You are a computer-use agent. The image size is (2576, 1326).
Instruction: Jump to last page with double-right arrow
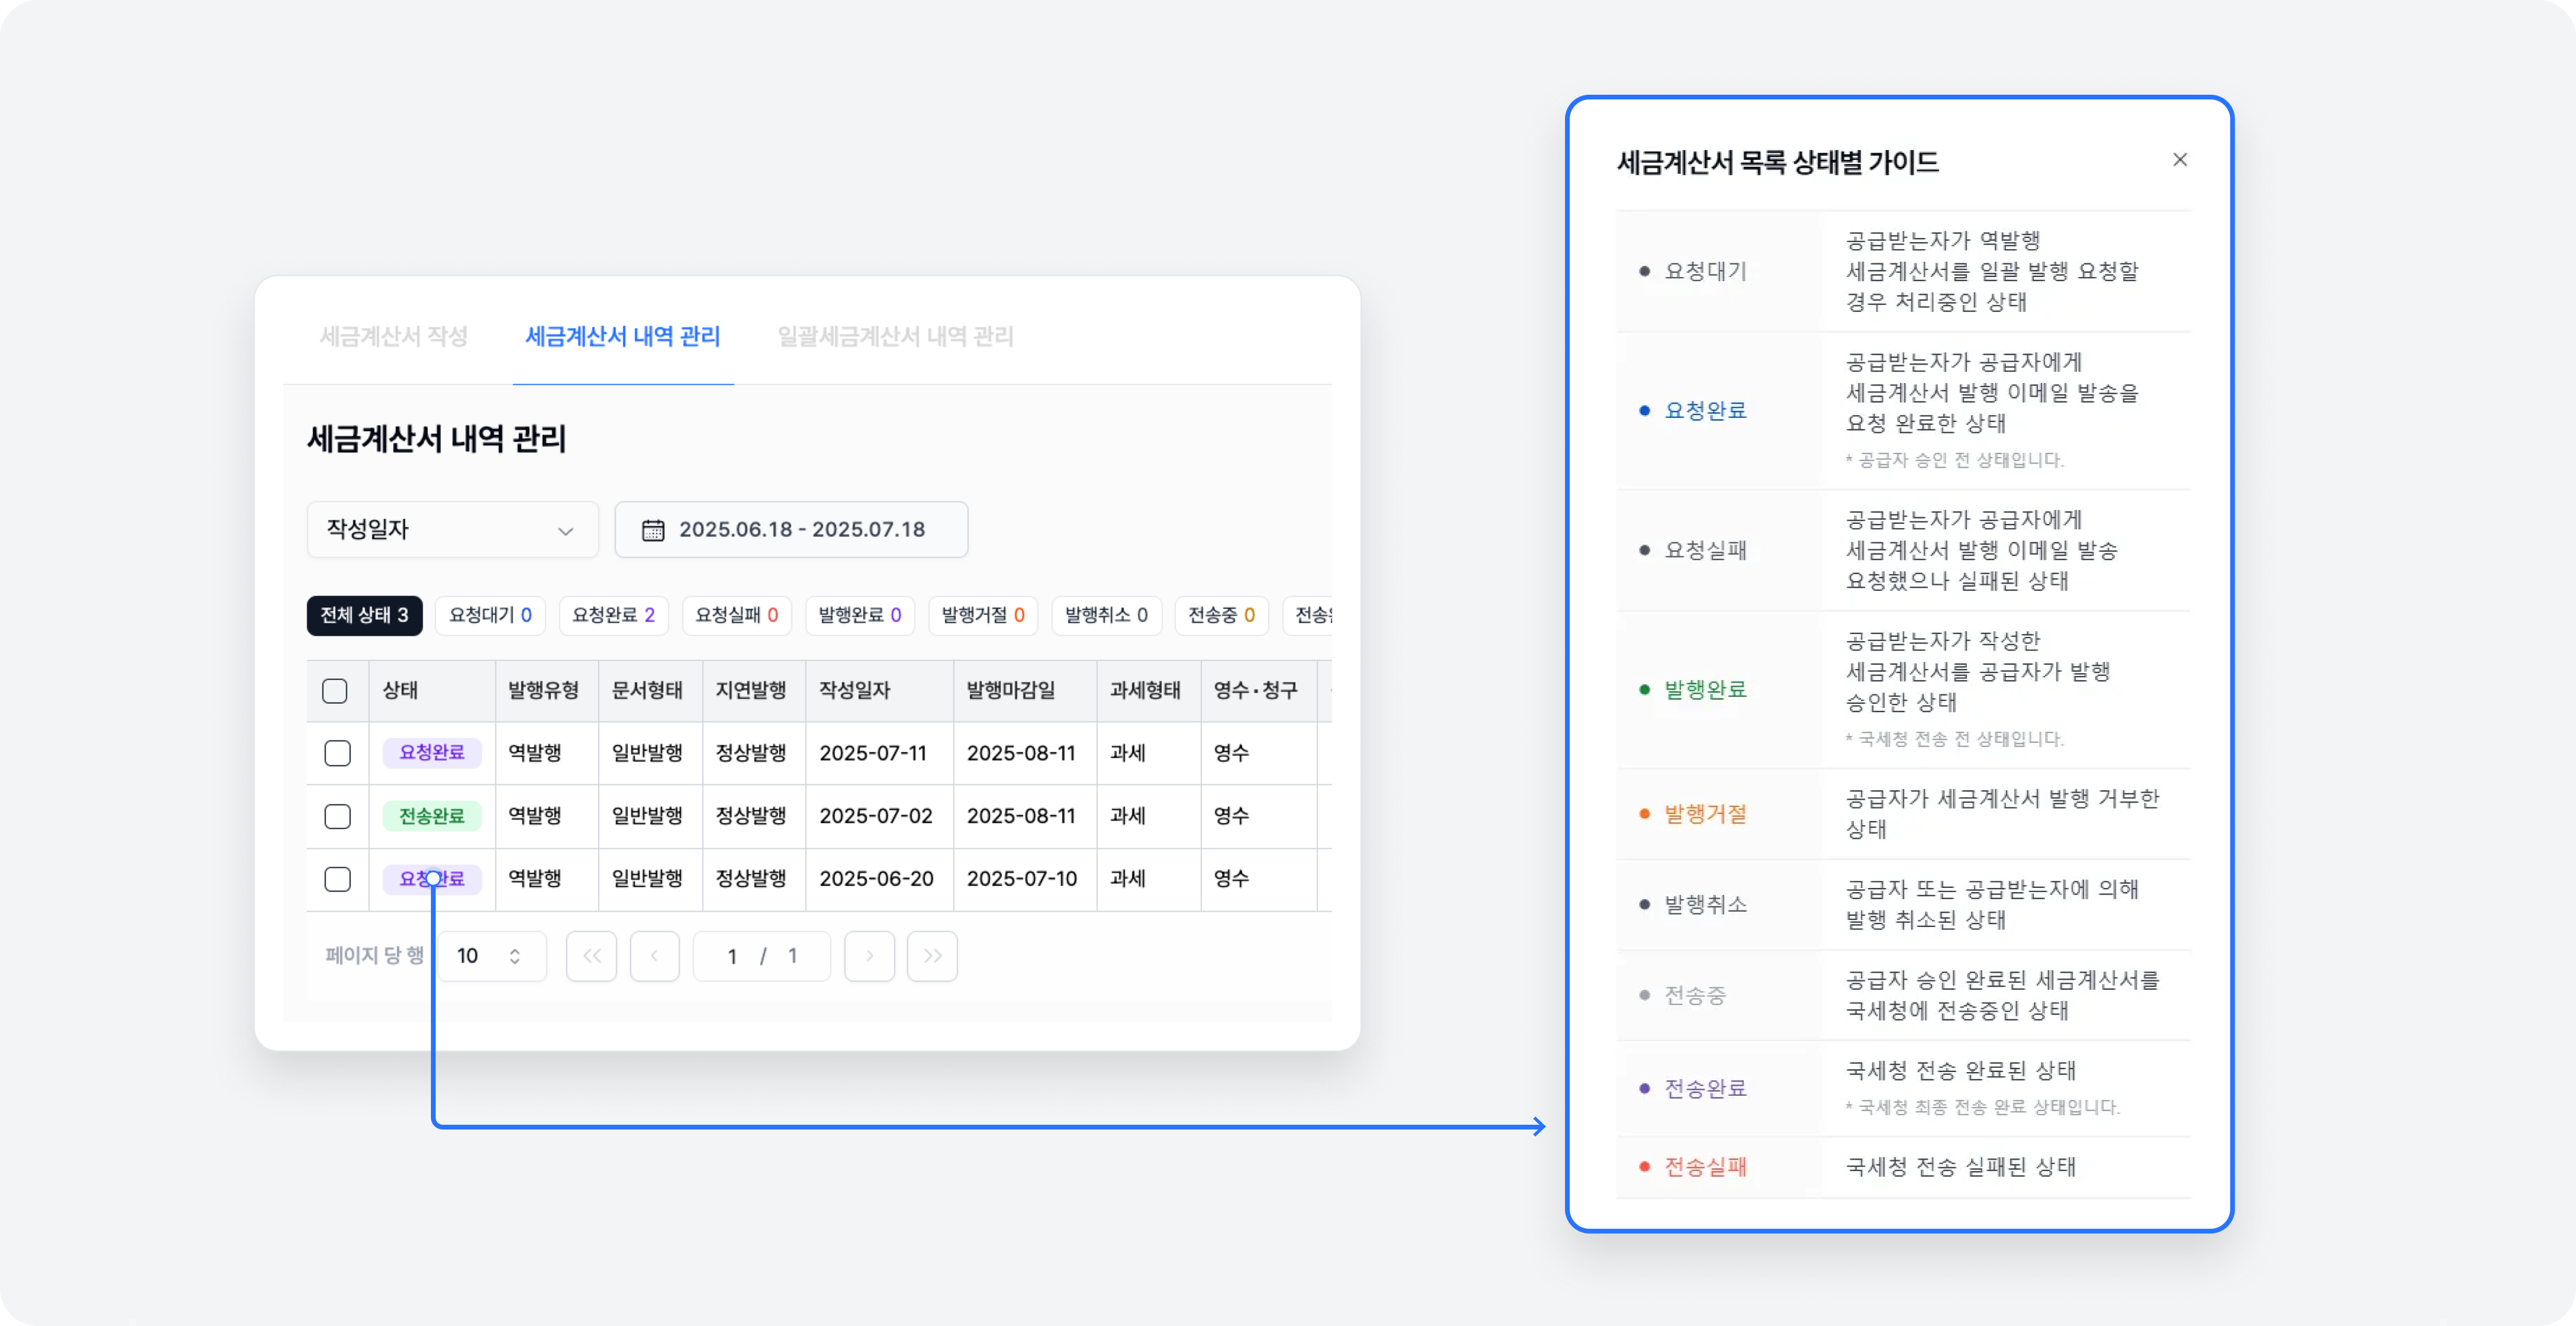tap(932, 956)
